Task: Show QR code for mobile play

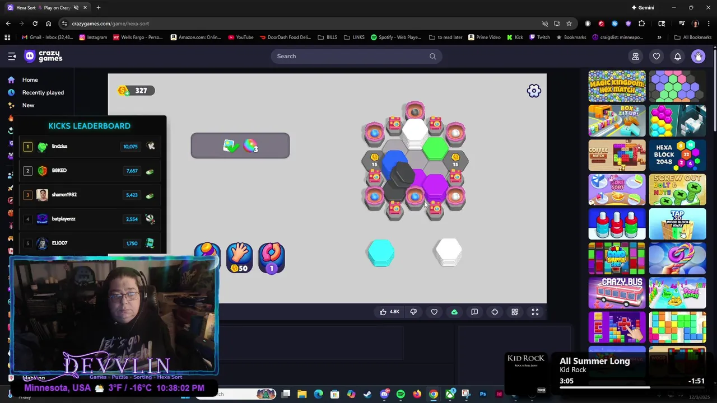Action: click(x=515, y=312)
